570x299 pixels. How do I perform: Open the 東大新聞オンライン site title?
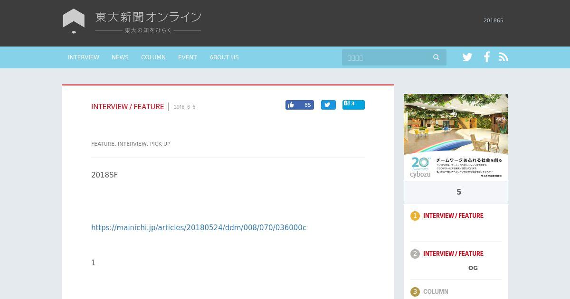(148, 17)
